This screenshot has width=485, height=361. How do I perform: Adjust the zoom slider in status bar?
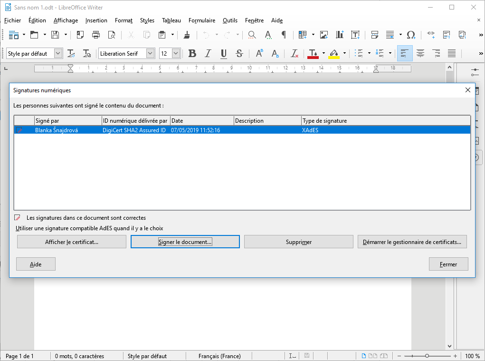coord(427,356)
